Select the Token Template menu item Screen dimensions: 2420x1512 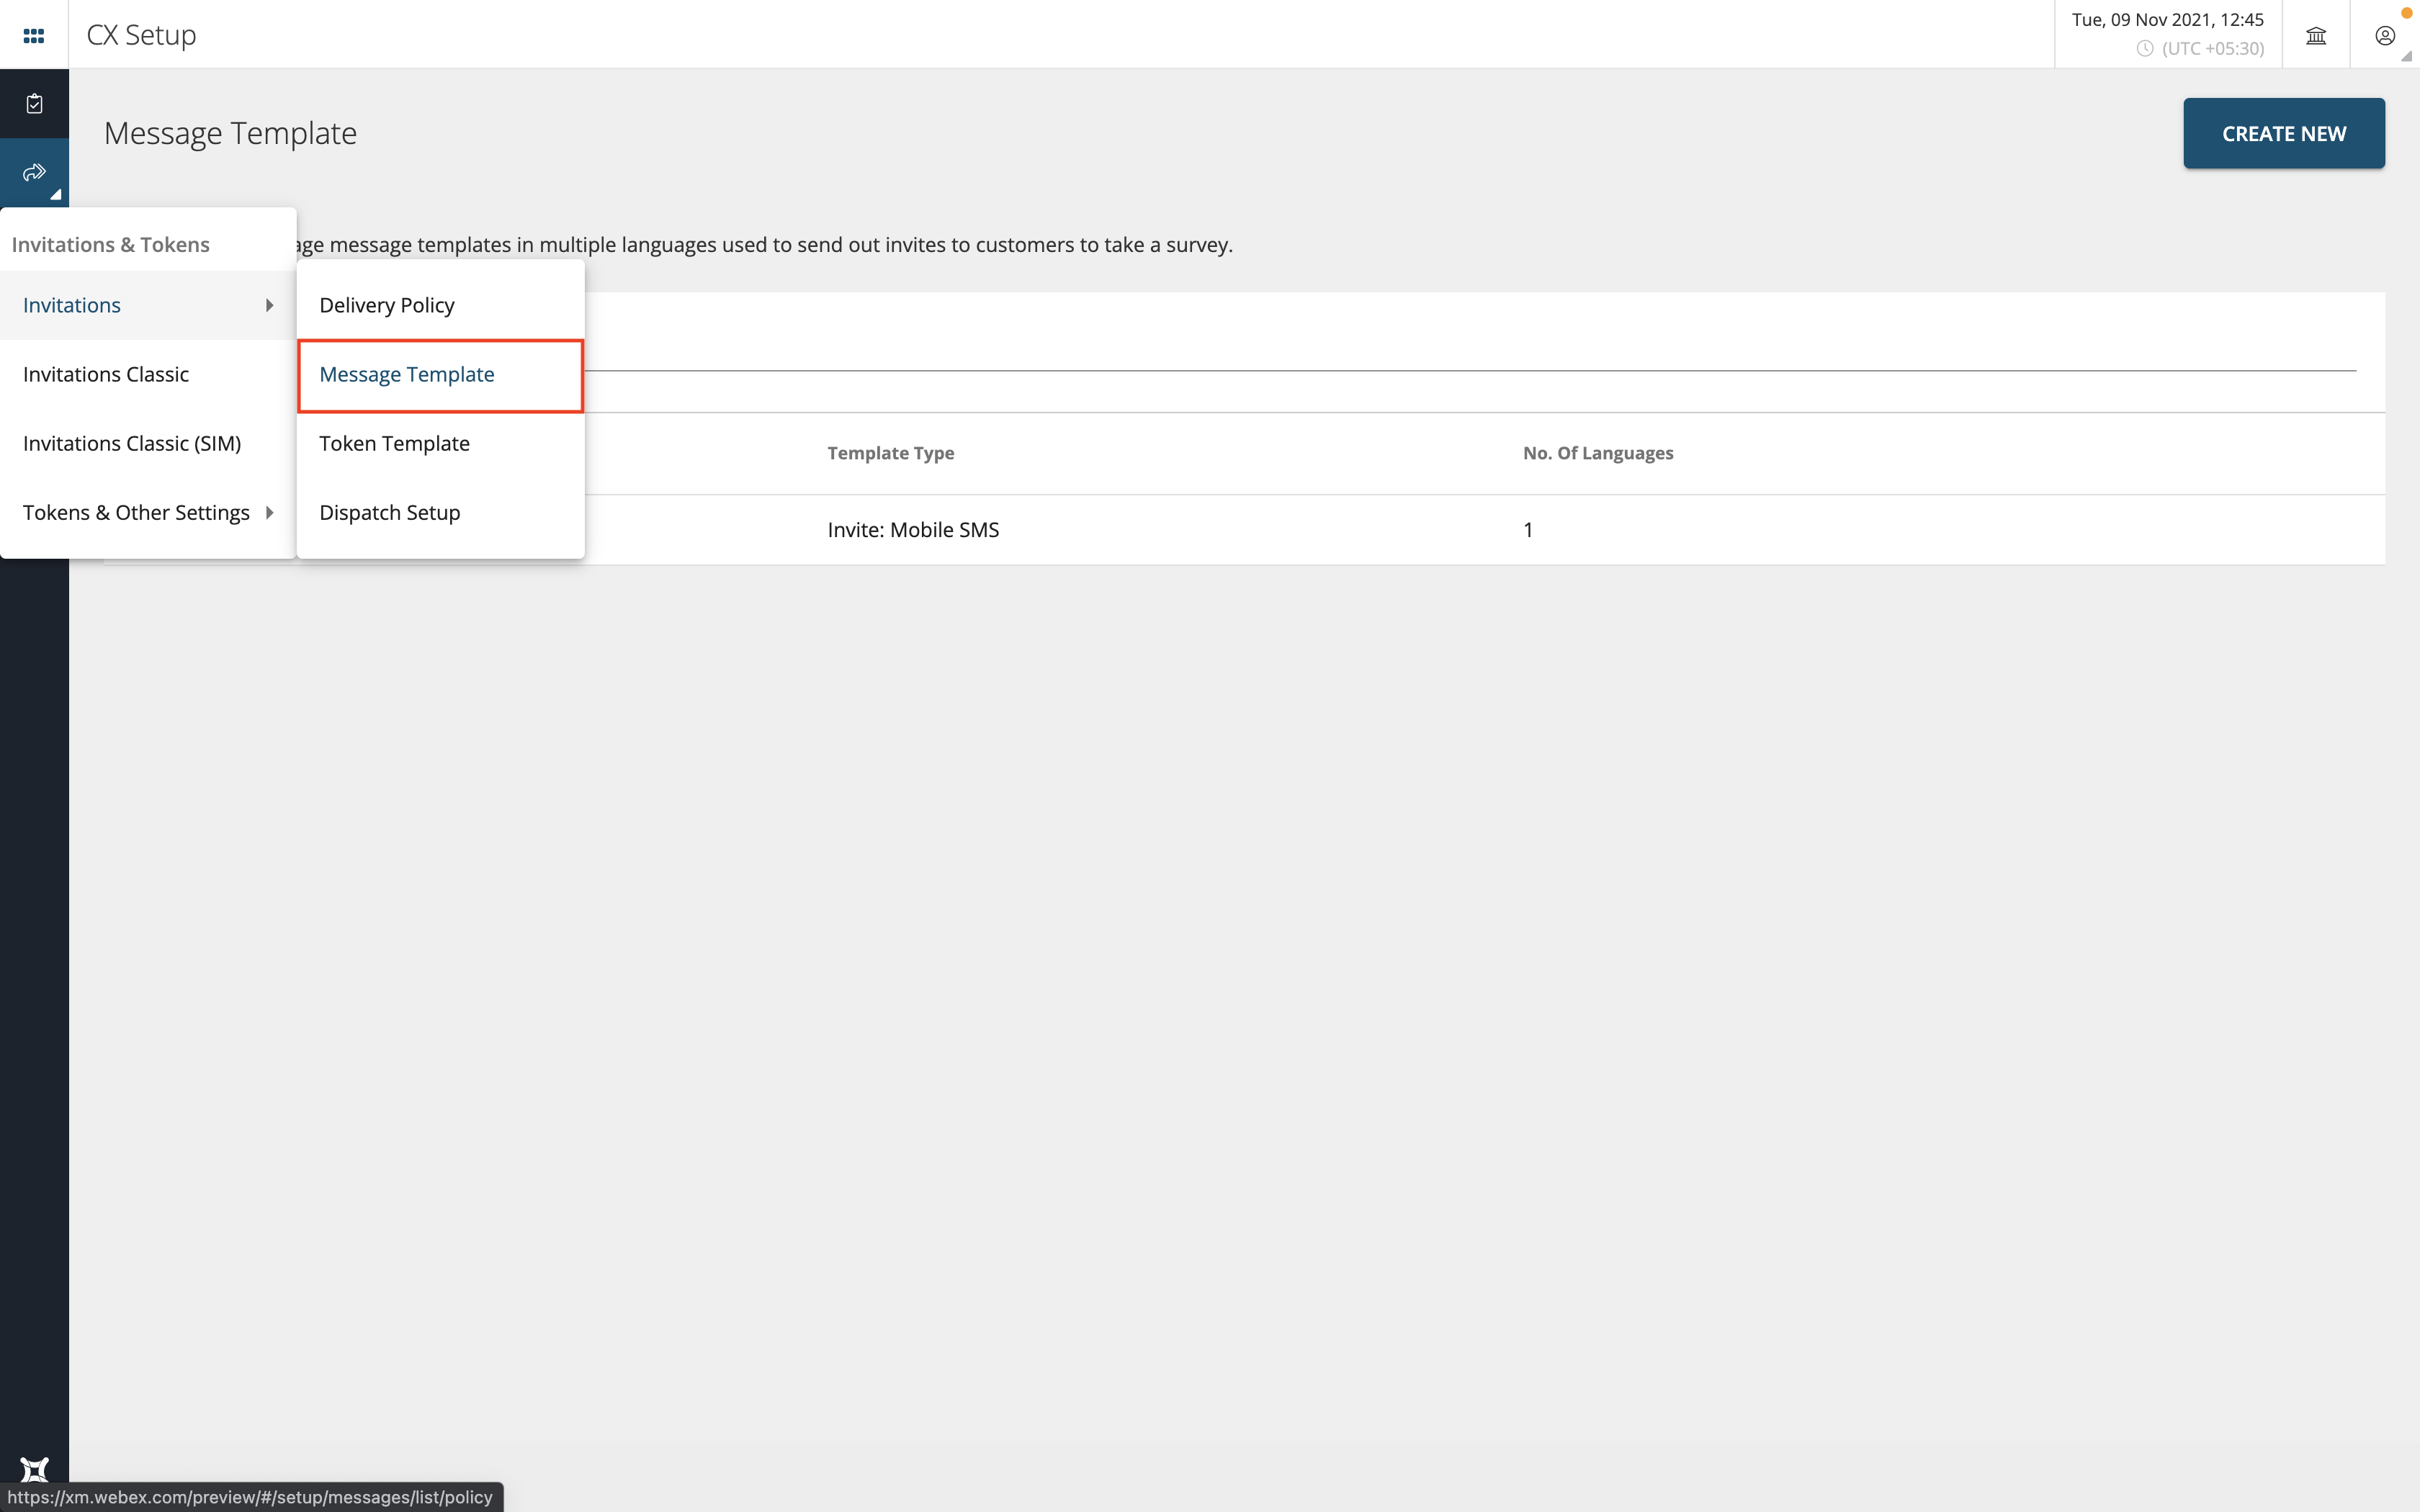click(394, 443)
